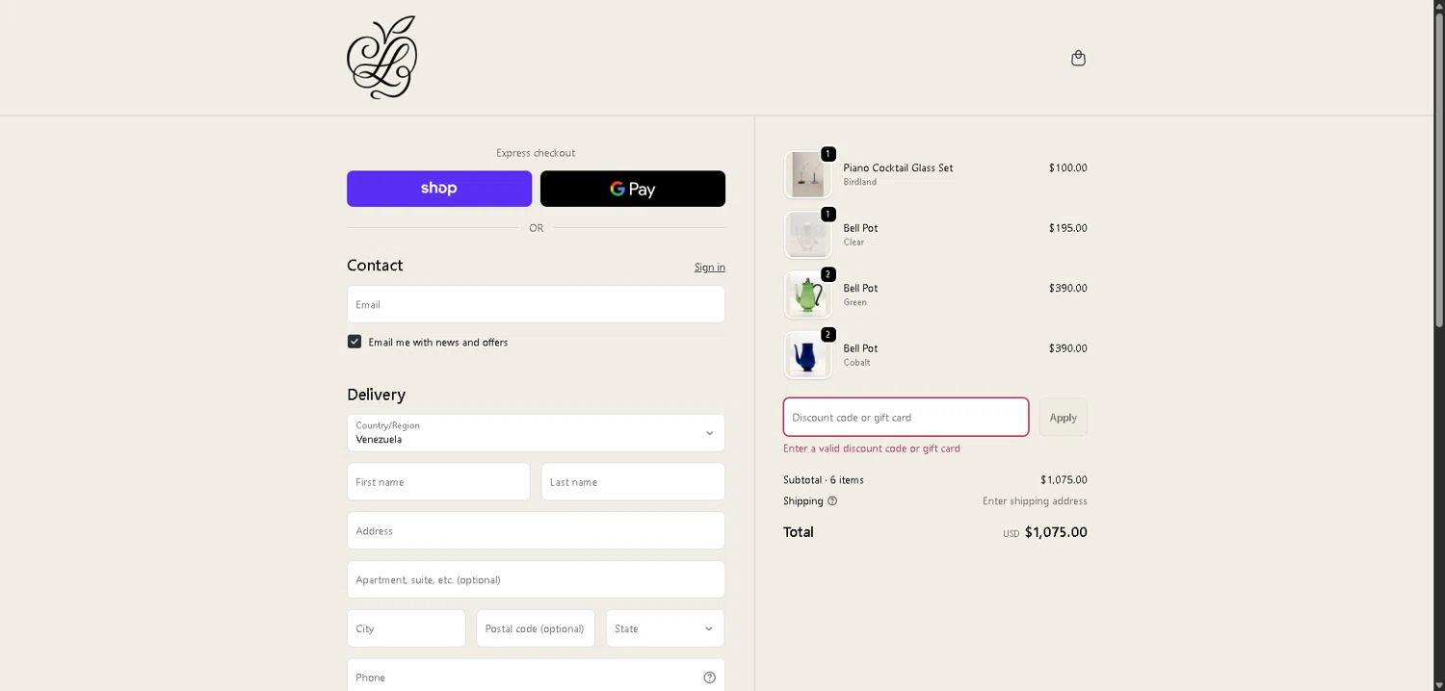Viewport: 1445px width, 691px height.
Task: Uncheck Email me with news and offers
Action: tap(355, 342)
